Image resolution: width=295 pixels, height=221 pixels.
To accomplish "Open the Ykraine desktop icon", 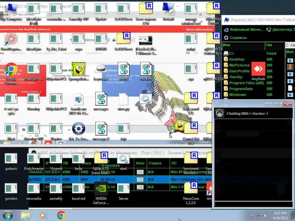I will (56, 131).
